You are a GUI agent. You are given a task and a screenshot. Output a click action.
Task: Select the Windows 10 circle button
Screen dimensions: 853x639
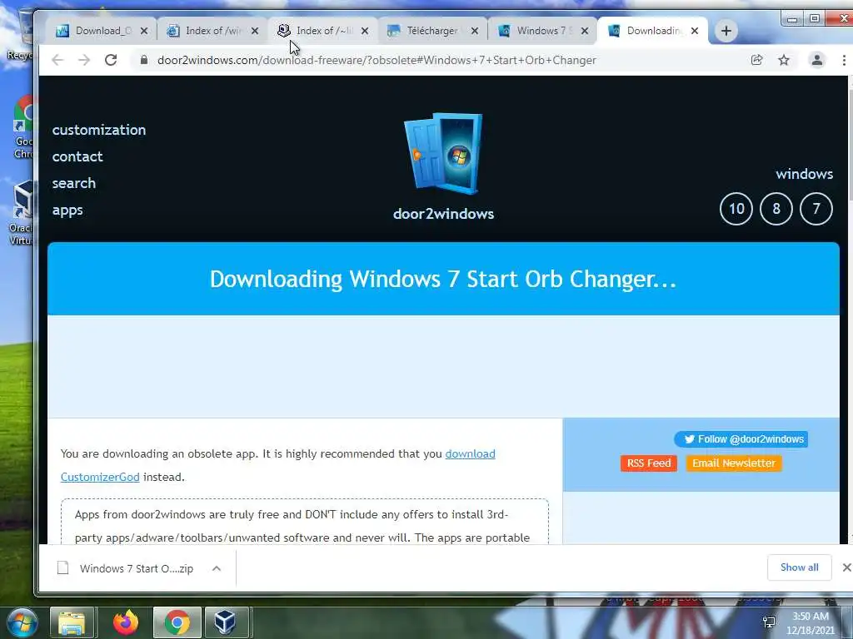[736, 209]
